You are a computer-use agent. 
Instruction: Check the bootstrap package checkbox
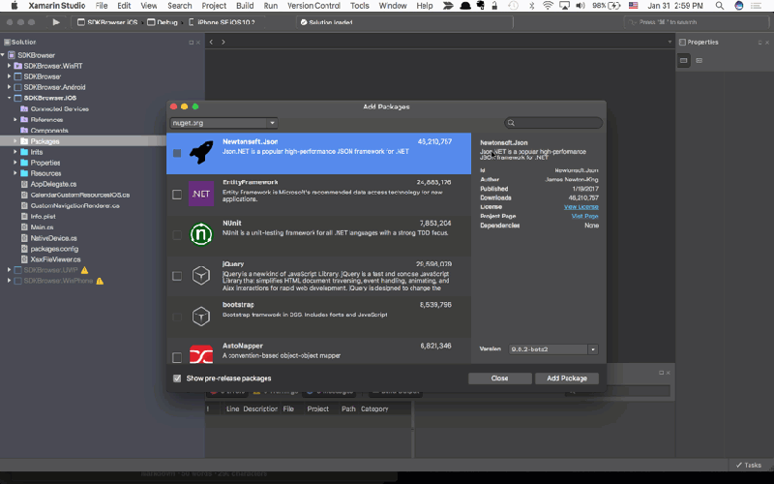[x=177, y=317]
